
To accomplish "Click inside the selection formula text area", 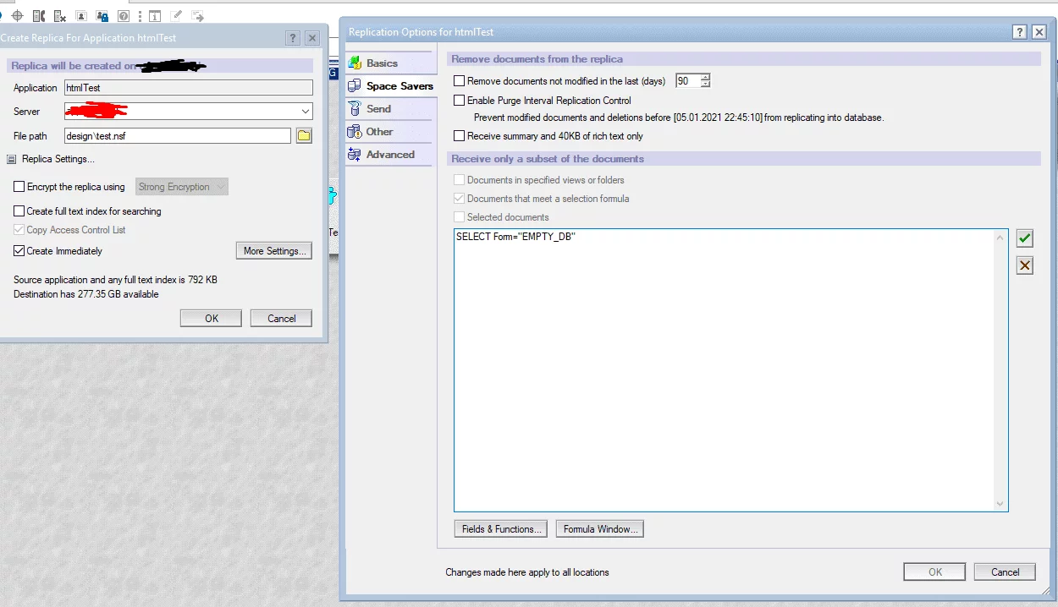I will (728, 372).
